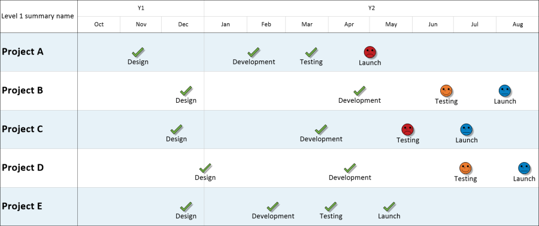Select the Project E row label
This screenshot has width=539, height=226.
tap(22, 206)
